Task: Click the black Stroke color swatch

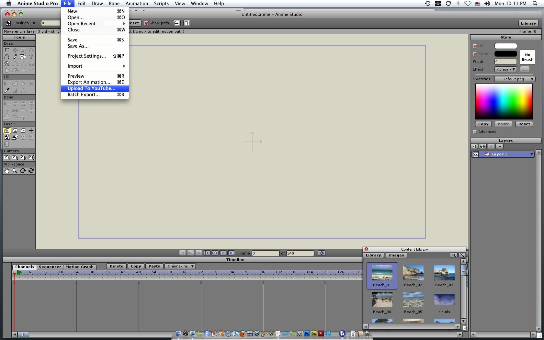Action: point(505,54)
